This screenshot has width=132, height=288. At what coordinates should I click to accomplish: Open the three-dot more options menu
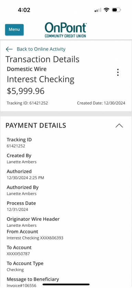coord(118,72)
